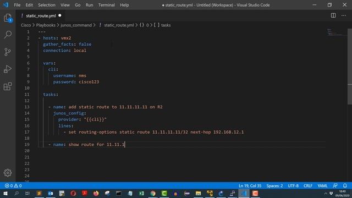Open the Source Control view
Viewport: 352px width, 198px height.
pos(8,52)
